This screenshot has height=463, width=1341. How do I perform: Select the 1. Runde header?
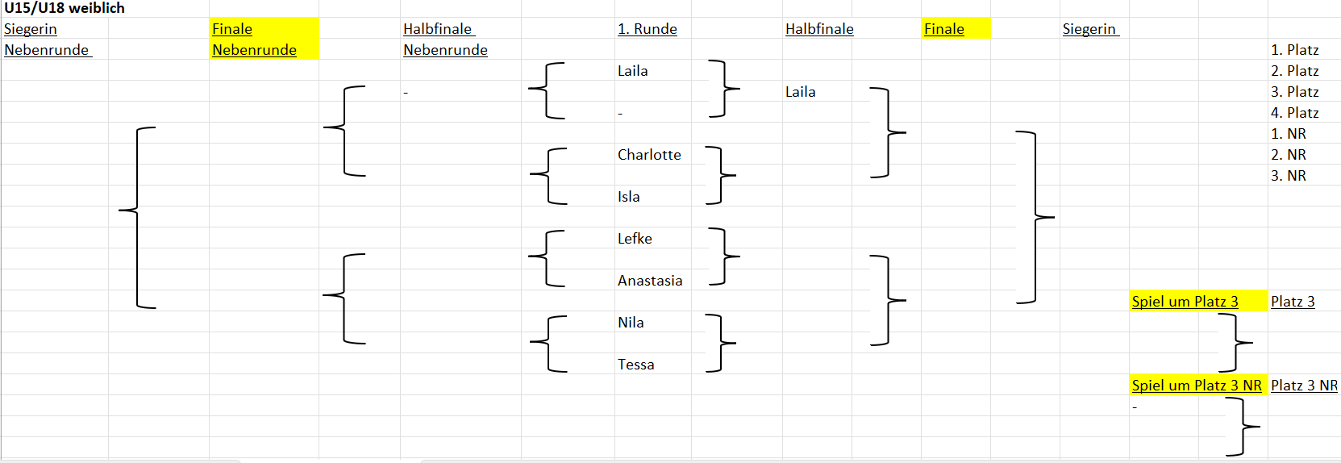click(648, 29)
